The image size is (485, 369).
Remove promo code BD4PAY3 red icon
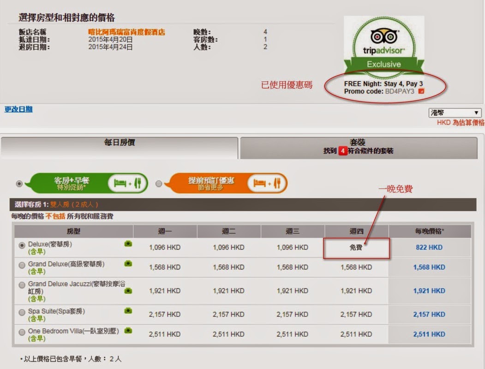click(x=421, y=91)
